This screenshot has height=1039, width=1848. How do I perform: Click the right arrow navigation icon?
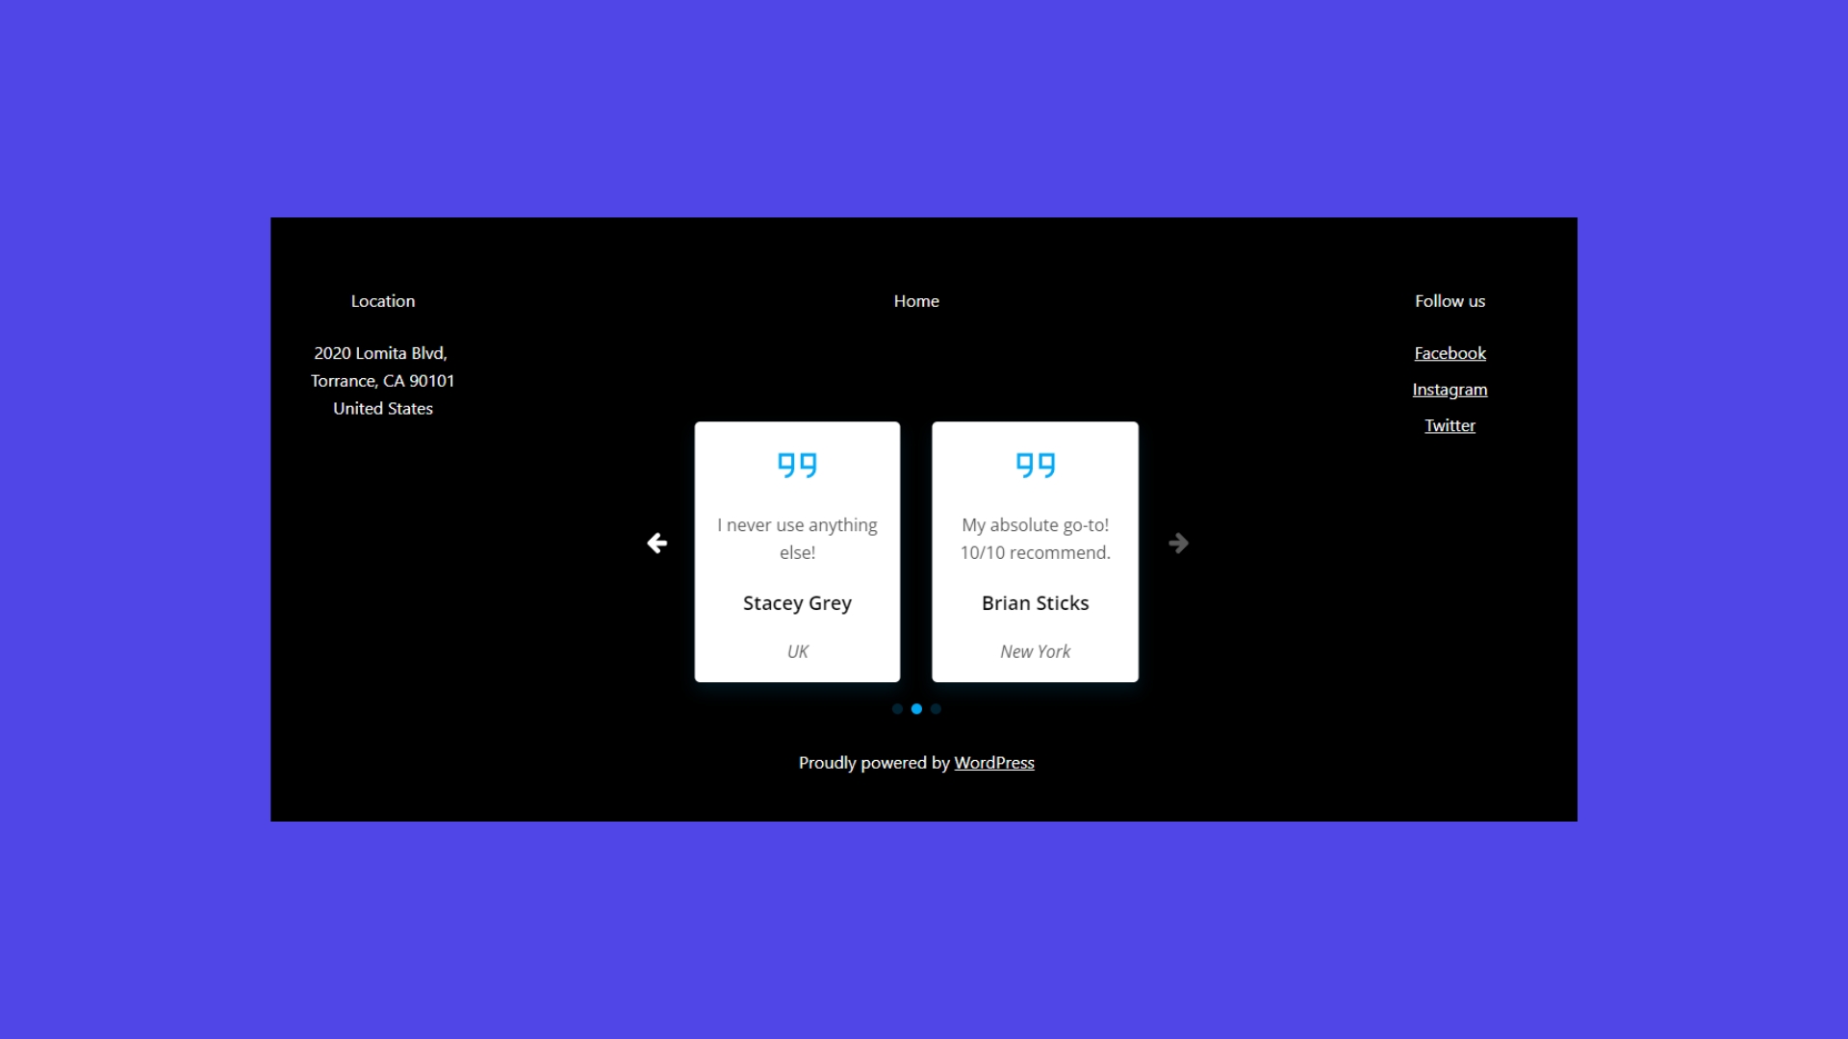(1178, 543)
